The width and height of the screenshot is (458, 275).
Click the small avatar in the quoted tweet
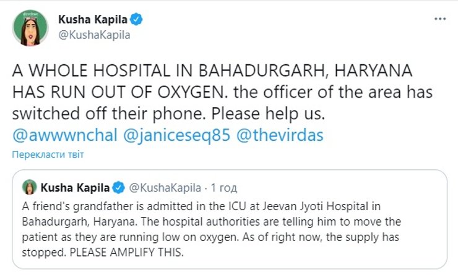pyautogui.click(x=28, y=187)
